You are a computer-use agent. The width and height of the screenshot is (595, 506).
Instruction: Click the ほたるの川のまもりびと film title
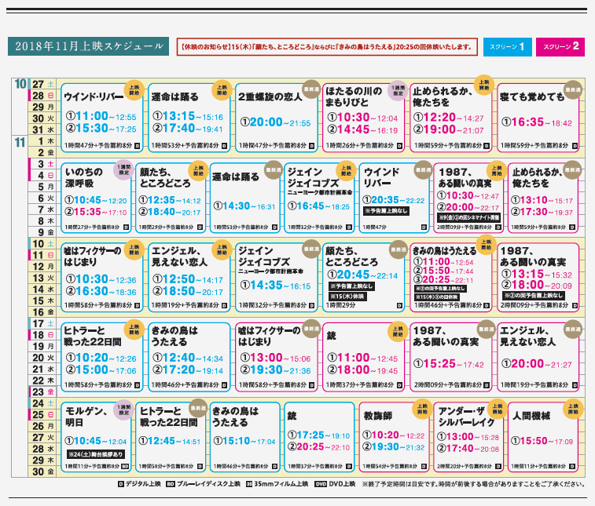tap(354, 96)
